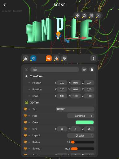
Task: Click the Transform axes section icon
Action: pyautogui.click(x=27, y=76)
